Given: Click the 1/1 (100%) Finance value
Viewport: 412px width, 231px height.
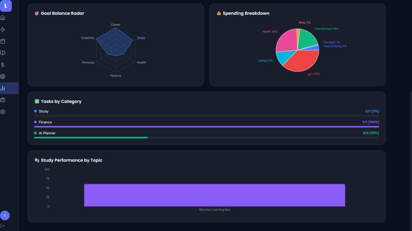Looking at the screenshot, I should pyautogui.click(x=371, y=122).
